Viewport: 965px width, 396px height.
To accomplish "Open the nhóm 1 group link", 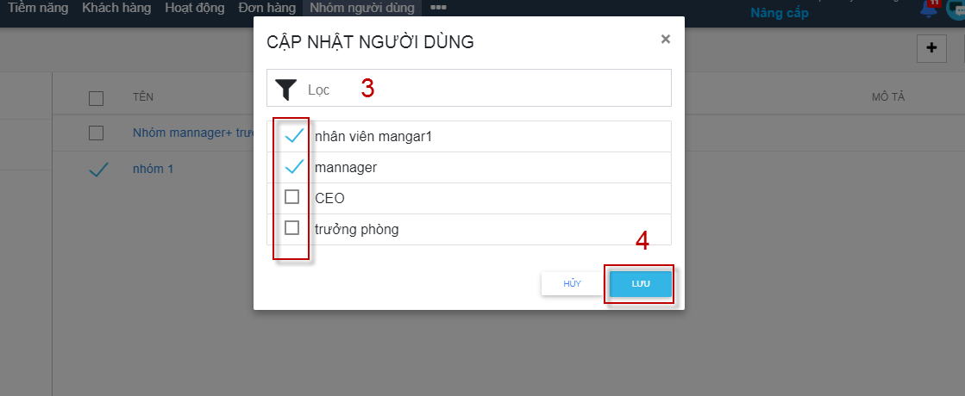I will tap(153, 168).
